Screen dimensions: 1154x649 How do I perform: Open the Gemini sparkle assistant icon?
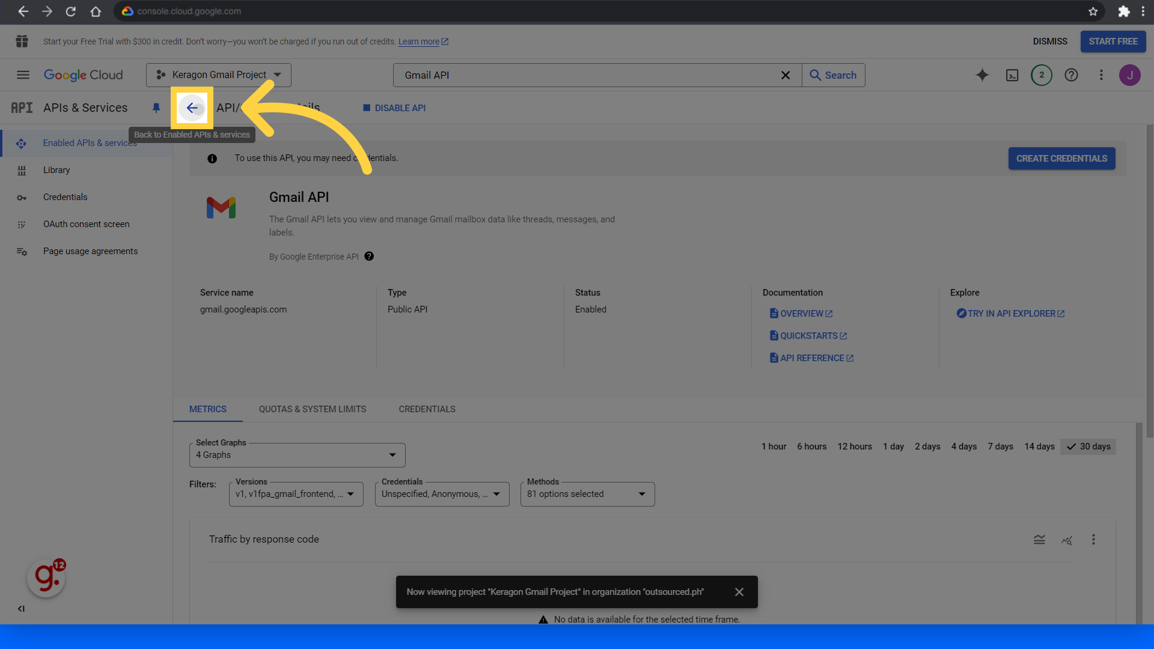[x=982, y=75]
